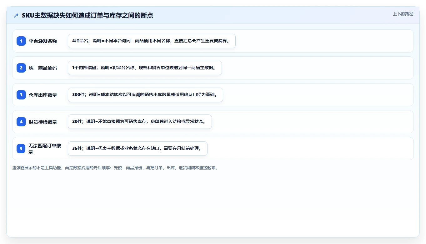Select the 仓库出库数量 label
The image size is (426, 244).
tap(43, 95)
